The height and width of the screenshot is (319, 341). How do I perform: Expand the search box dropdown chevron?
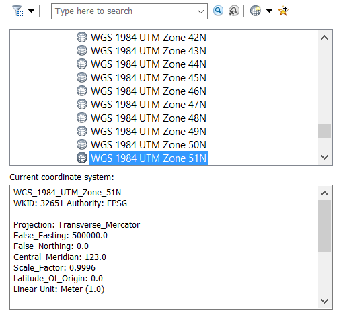coord(200,11)
